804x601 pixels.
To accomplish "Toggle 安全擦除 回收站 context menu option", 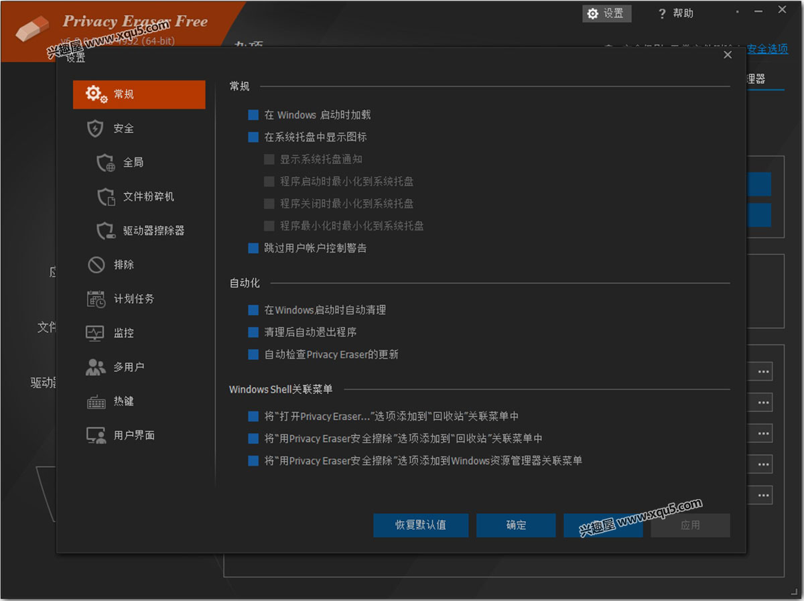I will (x=253, y=439).
